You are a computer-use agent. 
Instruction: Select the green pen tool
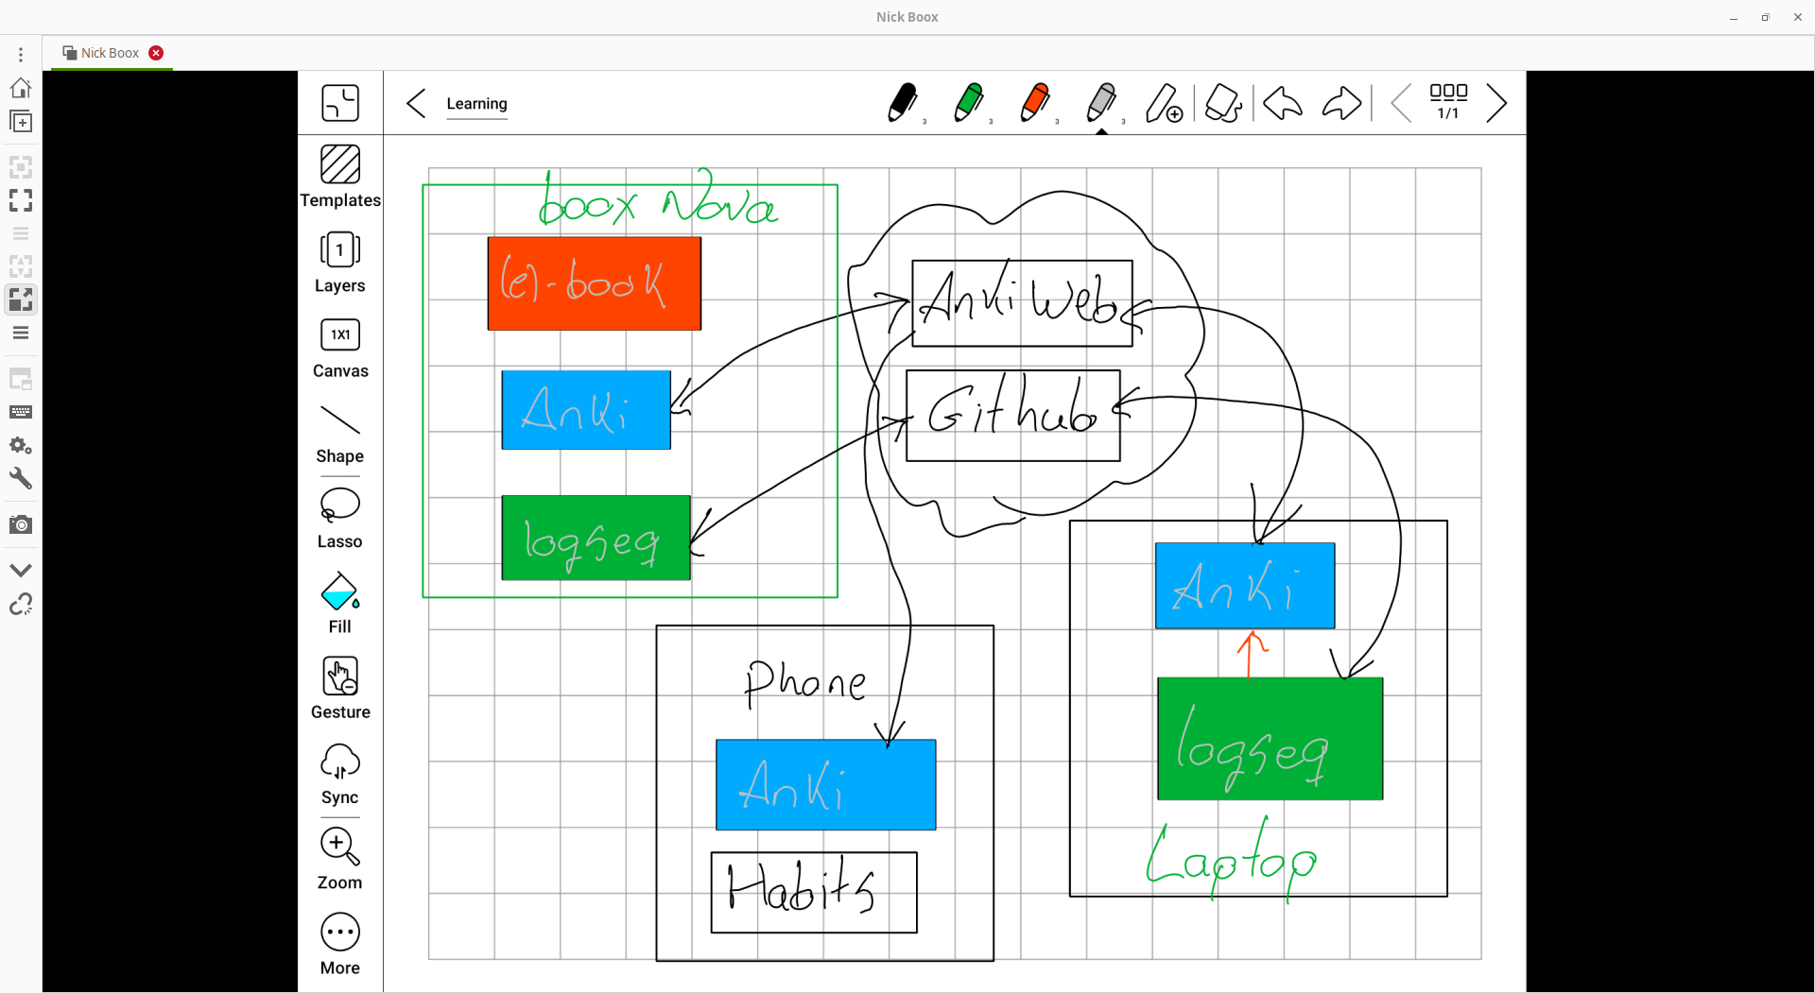click(969, 103)
